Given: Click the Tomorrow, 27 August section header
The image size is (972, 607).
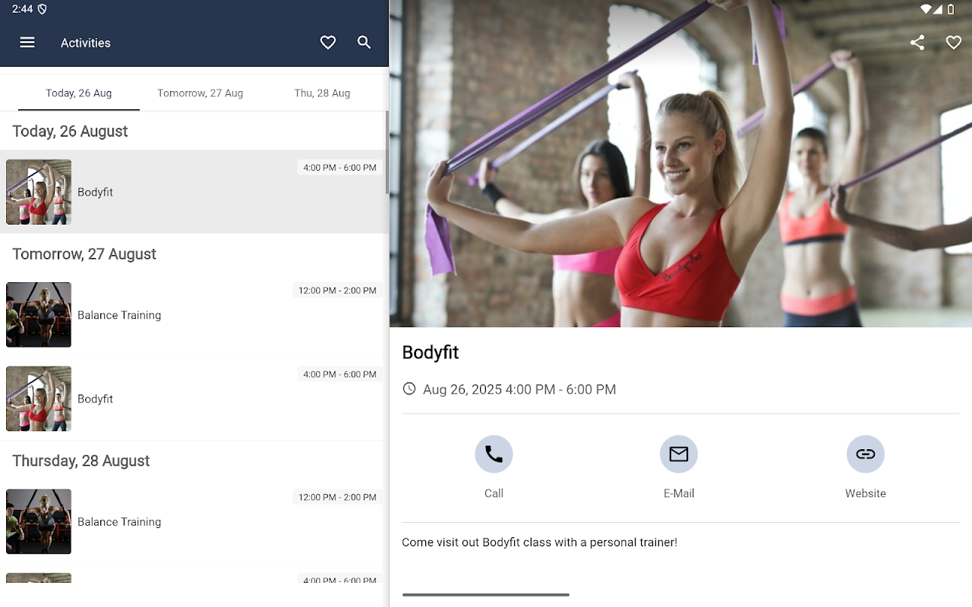Looking at the screenshot, I should [84, 254].
